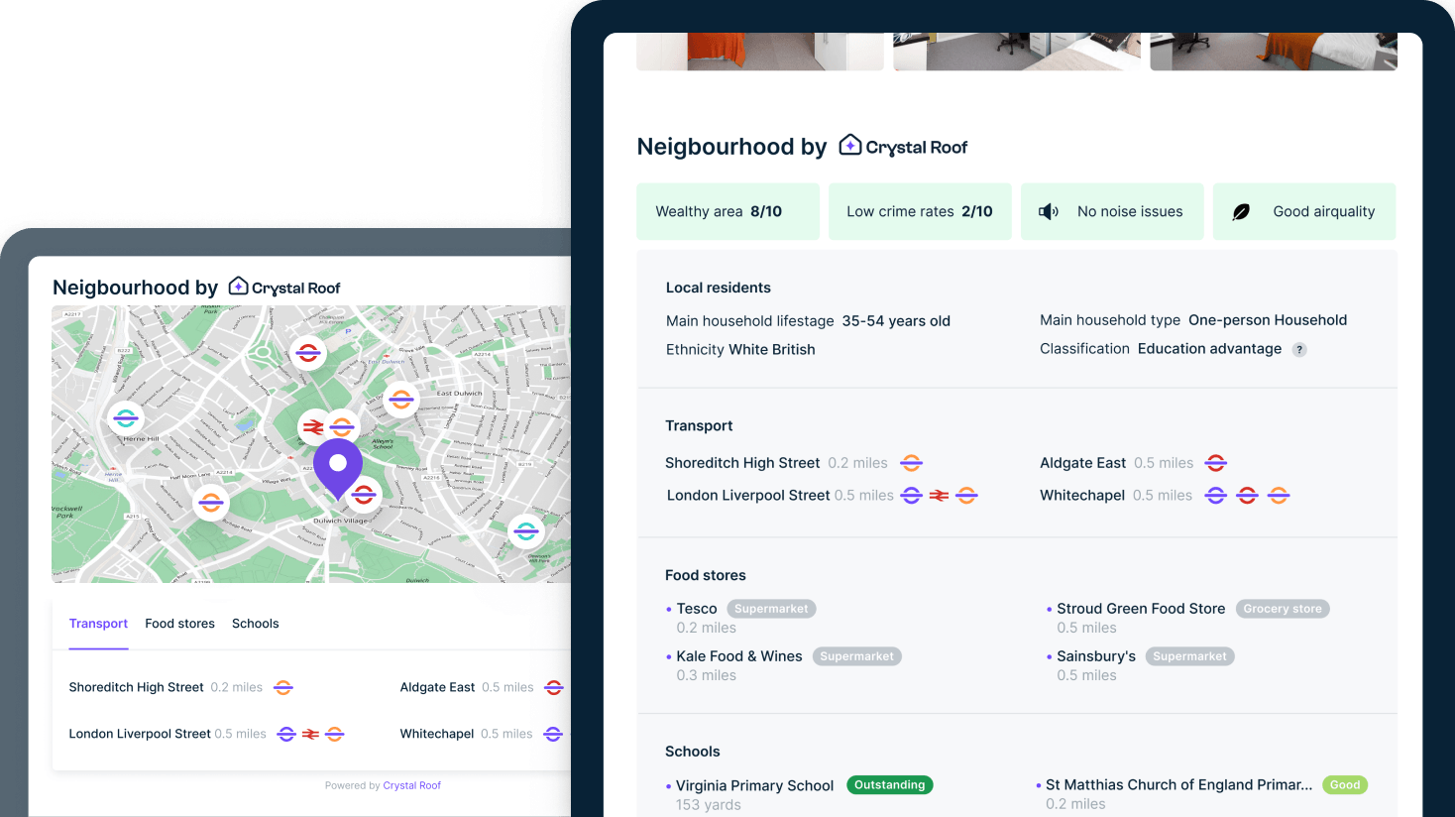This screenshot has width=1455, height=817.
Task: Click the help question mark beside Education advantage
Action: coord(1299,350)
